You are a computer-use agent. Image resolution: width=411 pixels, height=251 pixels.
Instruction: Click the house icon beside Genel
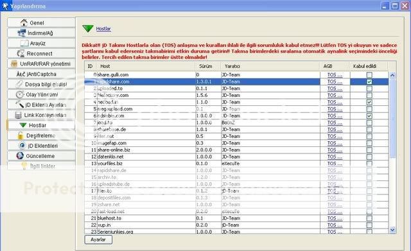pyautogui.click(x=24, y=22)
